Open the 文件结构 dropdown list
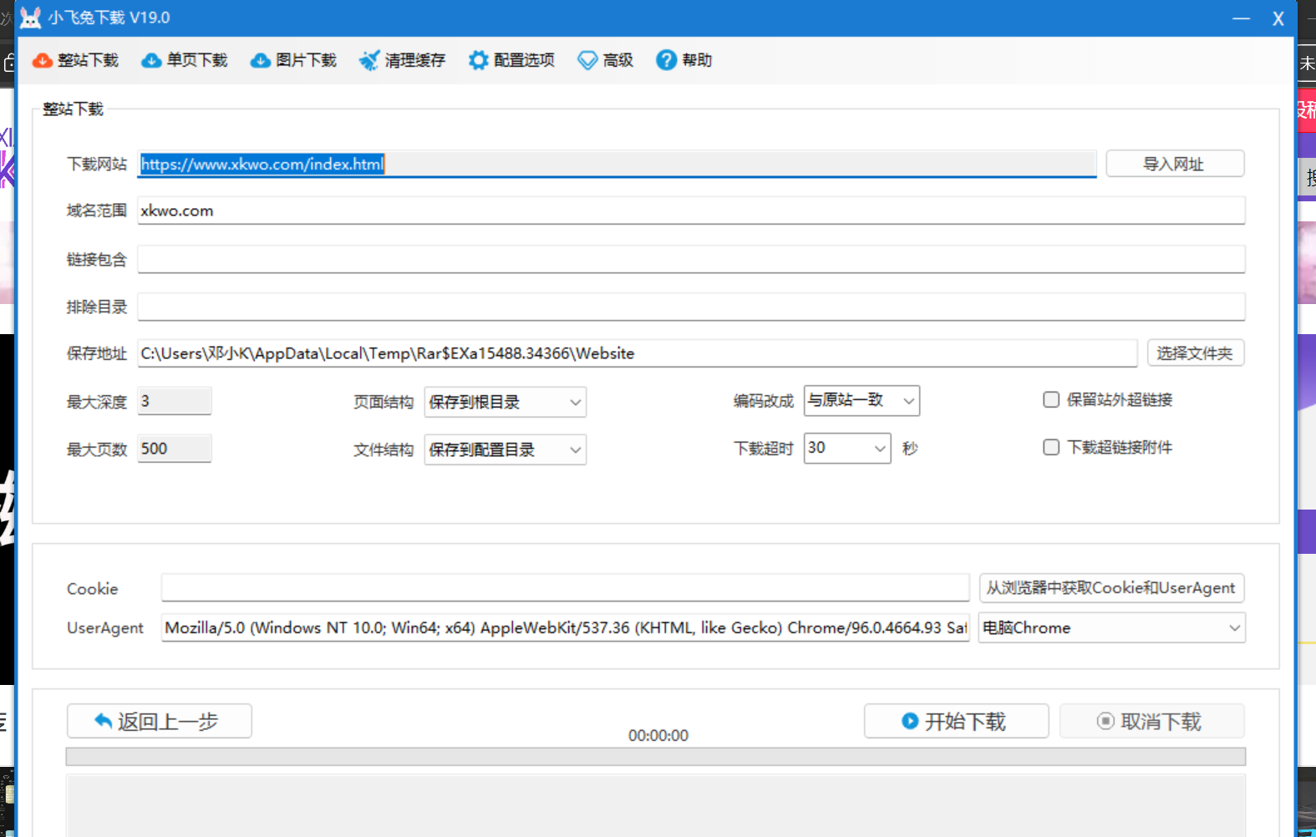This screenshot has width=1316, height=837. coord(505,450)
